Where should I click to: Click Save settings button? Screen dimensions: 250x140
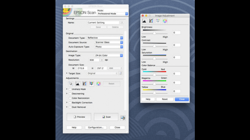pos(98,27)
